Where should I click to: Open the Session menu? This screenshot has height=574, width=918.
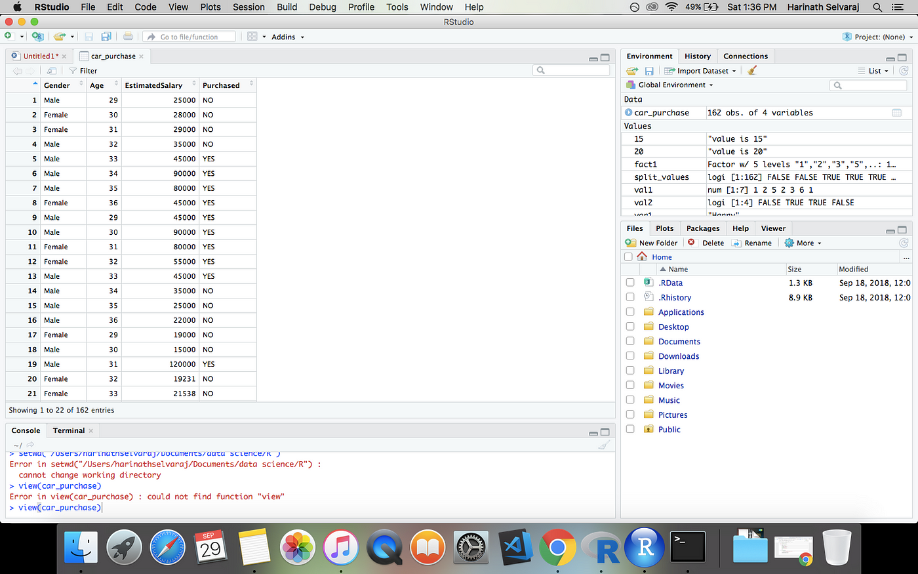249,7
